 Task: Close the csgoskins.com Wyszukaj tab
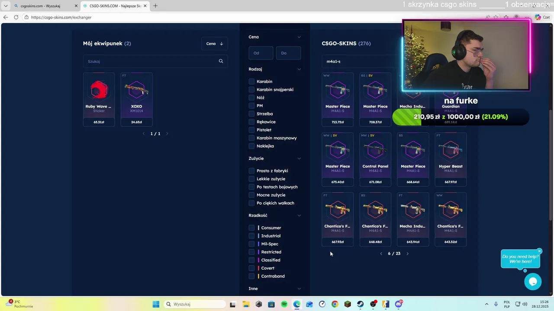76,6
